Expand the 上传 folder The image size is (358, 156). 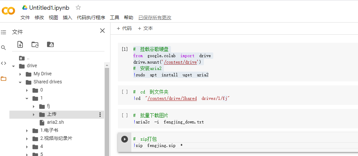coord(34,114)
